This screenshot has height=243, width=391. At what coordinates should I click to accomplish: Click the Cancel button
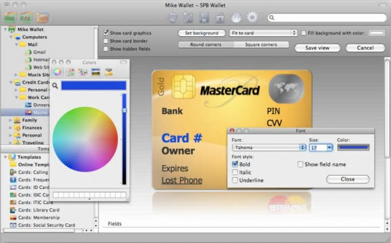(365, 48)
